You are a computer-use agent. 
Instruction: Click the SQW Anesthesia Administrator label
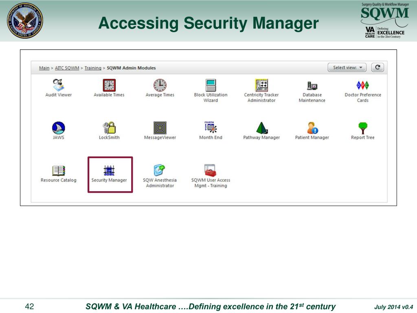(160, 183)
